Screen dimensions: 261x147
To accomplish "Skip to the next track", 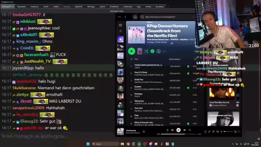I will click(184, 130).
